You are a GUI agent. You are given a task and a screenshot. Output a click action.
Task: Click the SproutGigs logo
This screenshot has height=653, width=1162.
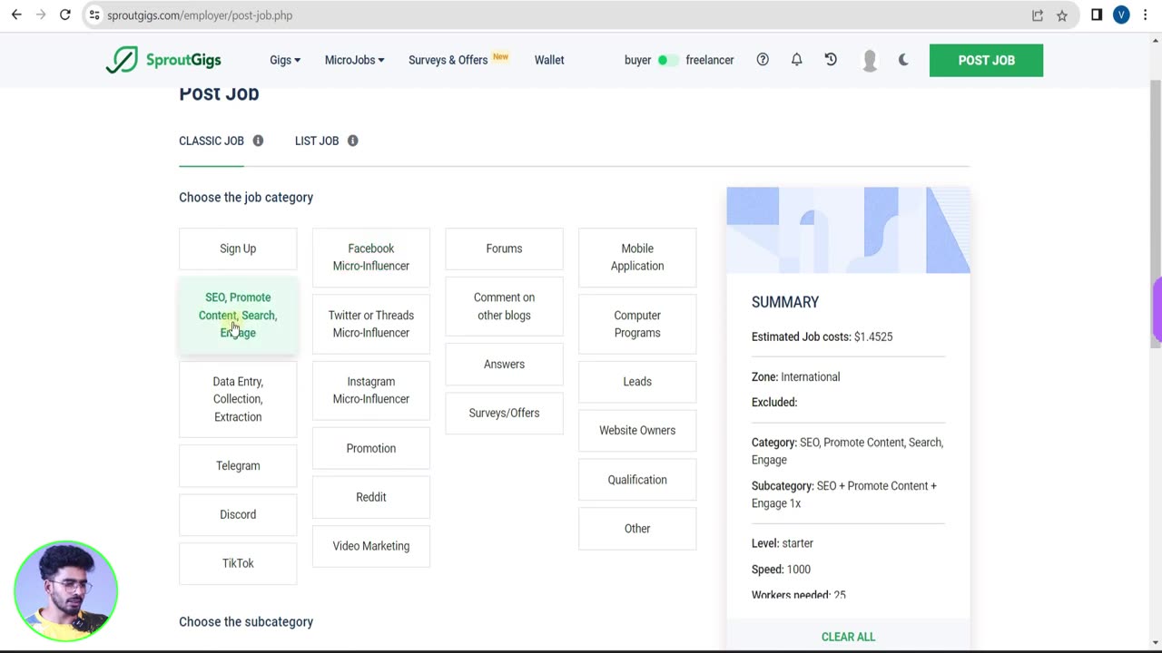click(163, 60)
